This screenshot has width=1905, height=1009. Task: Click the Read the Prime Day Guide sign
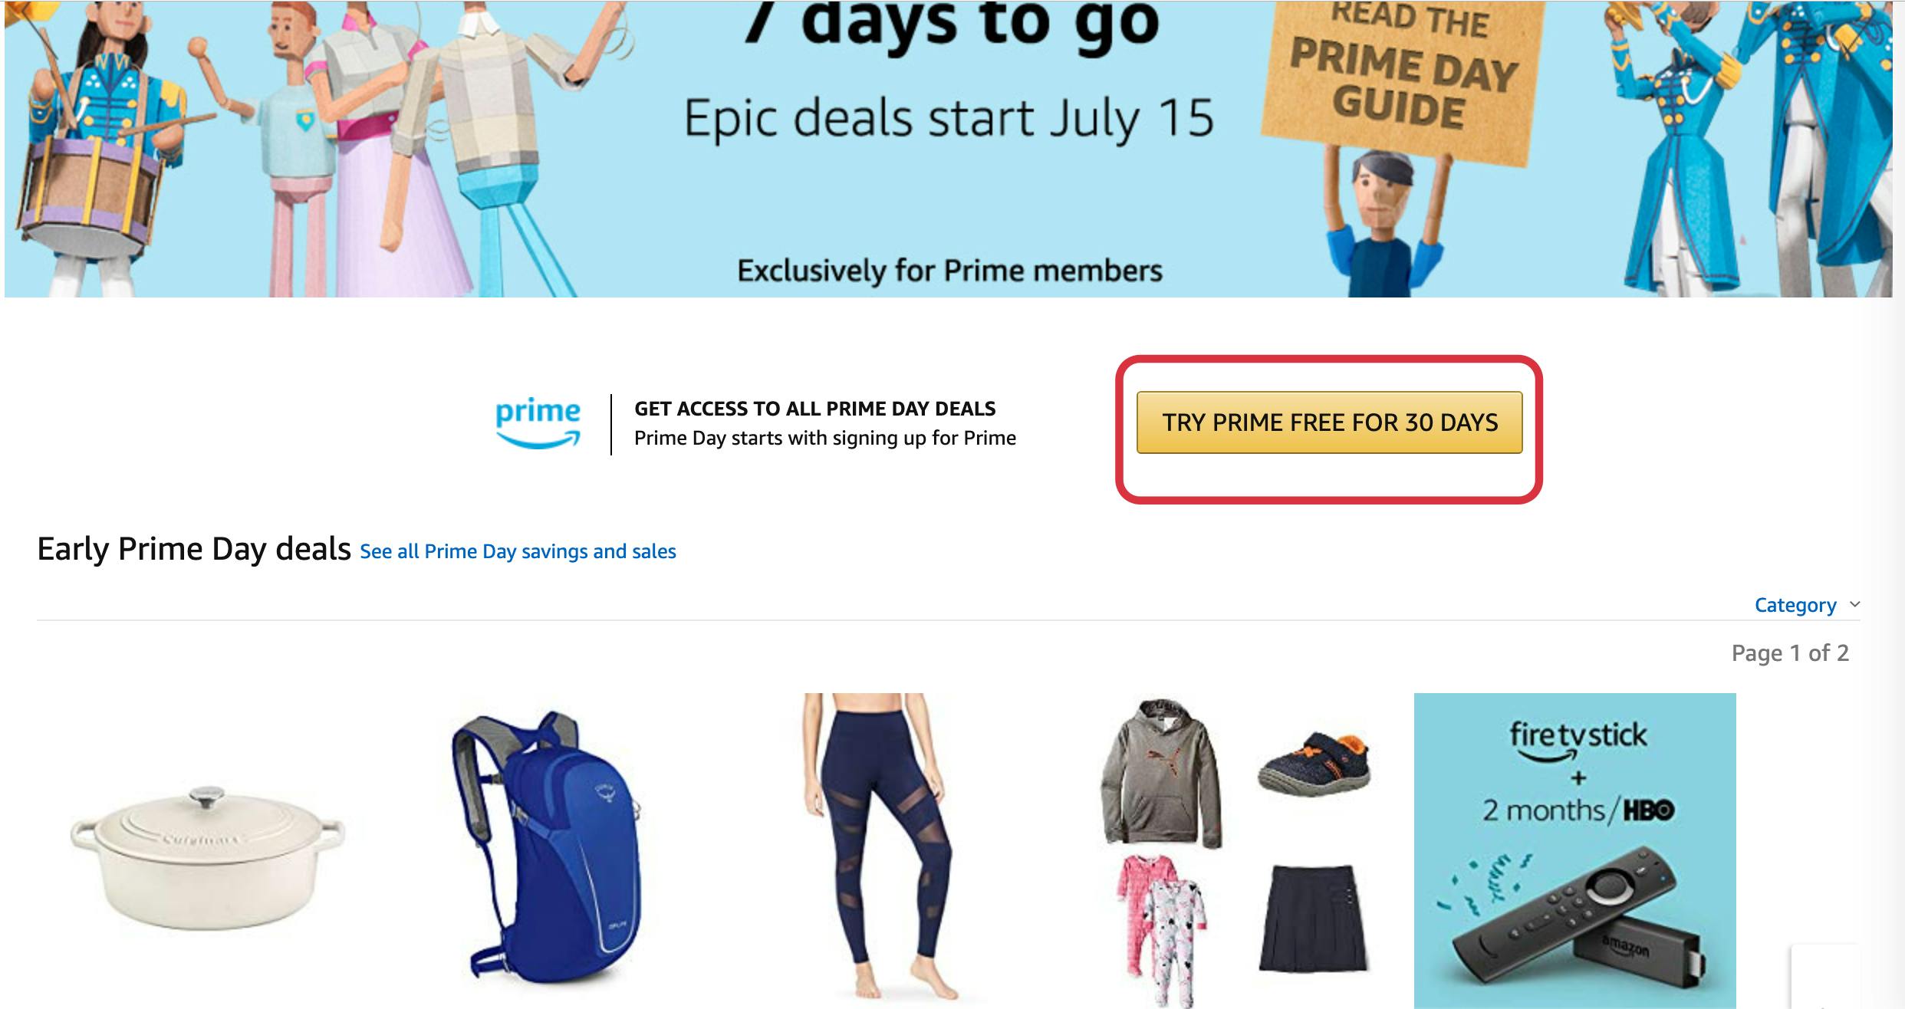tap(1403, 75)
